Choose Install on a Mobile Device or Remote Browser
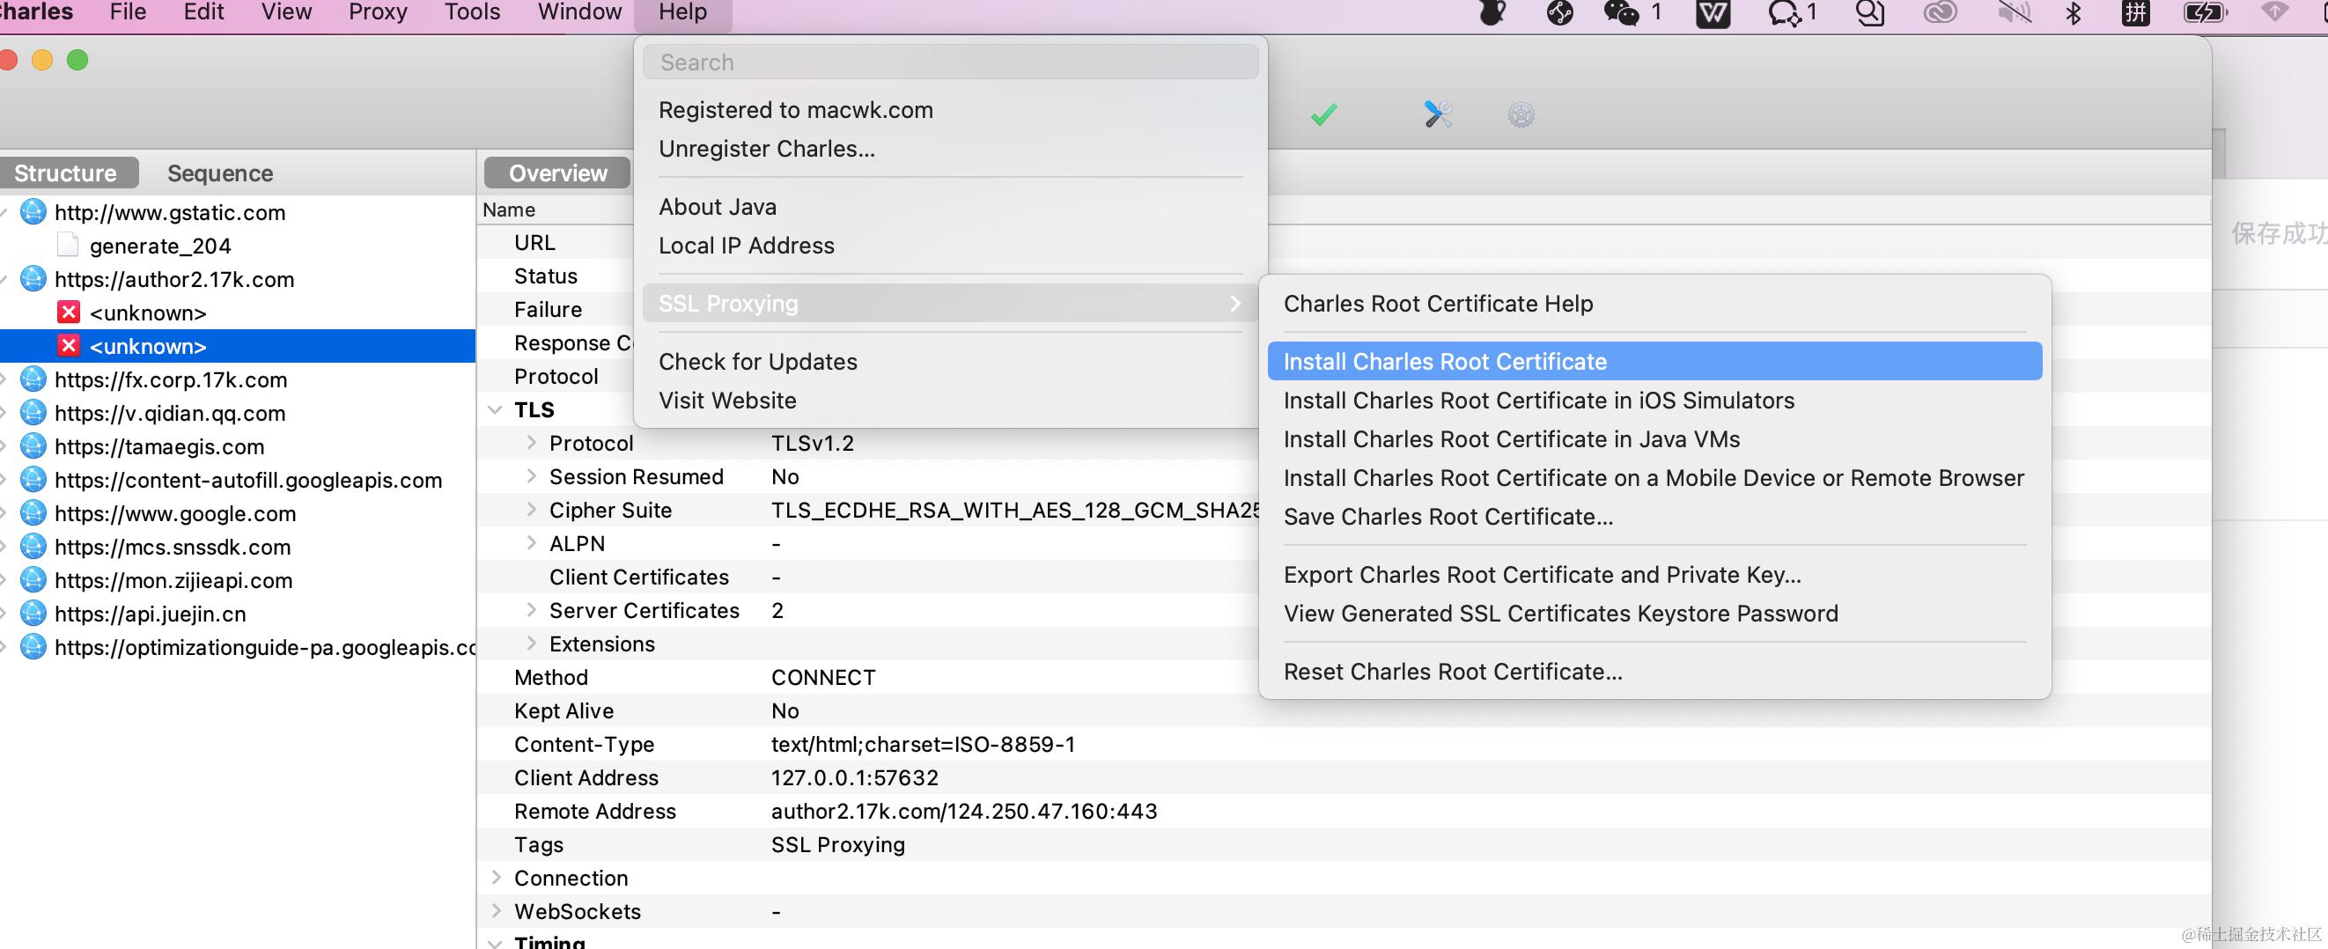Screen dimensions: 2328x949 (1654, 478)
